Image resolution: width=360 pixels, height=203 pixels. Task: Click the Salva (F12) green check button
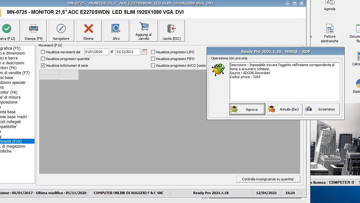coord(9,31)
